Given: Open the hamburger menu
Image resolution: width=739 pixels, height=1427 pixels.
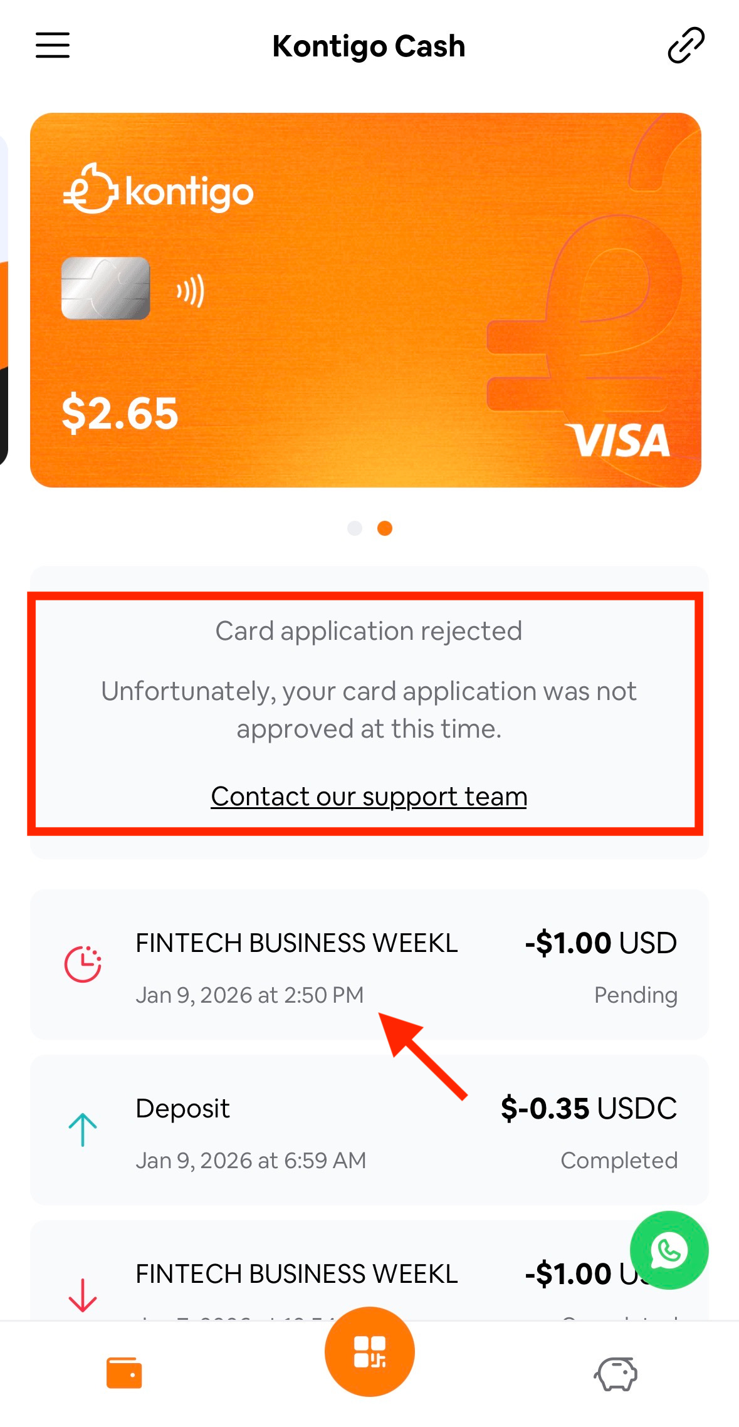Looking at the screenshot, I should coord(53,46).
